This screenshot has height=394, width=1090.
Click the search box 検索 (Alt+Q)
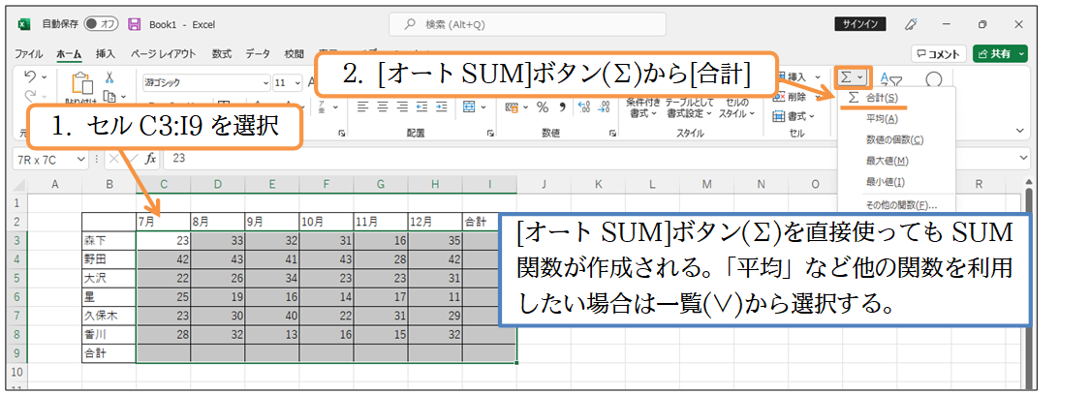(x=527, y=24)
